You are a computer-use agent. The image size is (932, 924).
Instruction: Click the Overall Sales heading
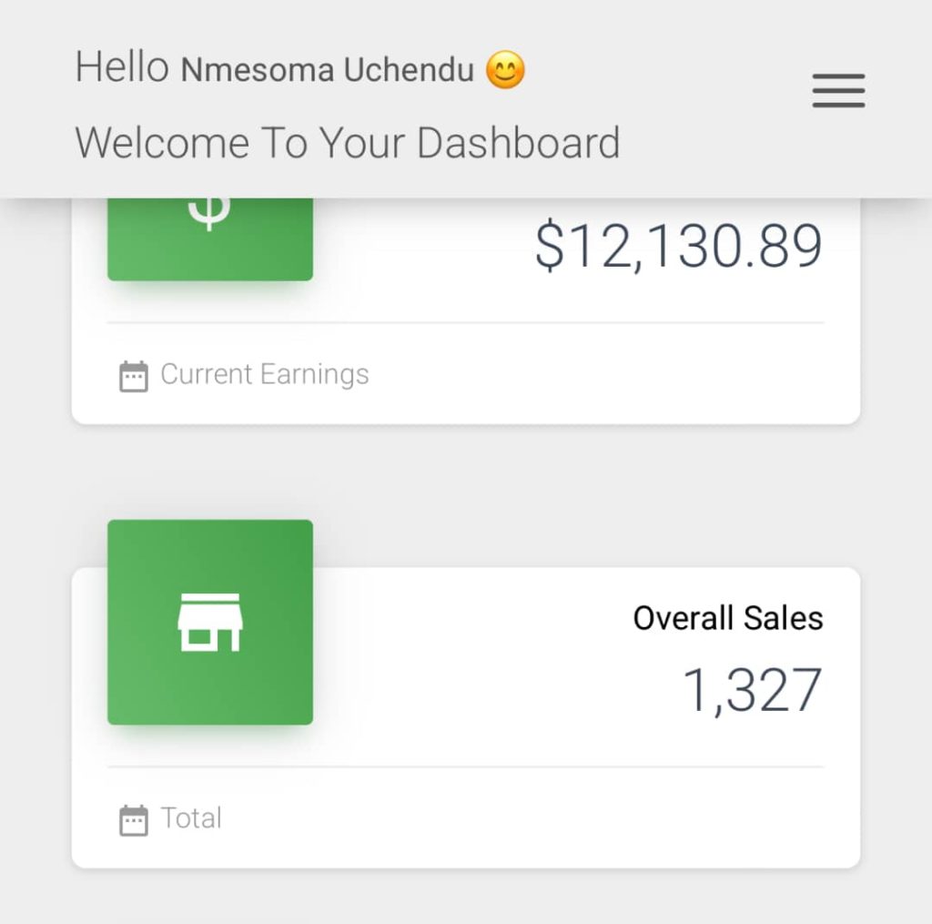click(728, 618)
